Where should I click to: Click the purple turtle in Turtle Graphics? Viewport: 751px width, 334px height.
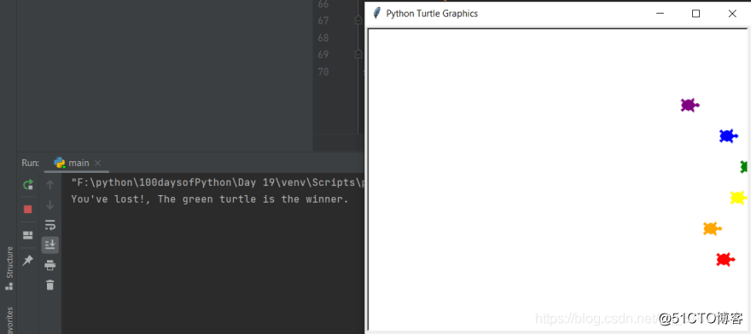click(x=690, y=105)
